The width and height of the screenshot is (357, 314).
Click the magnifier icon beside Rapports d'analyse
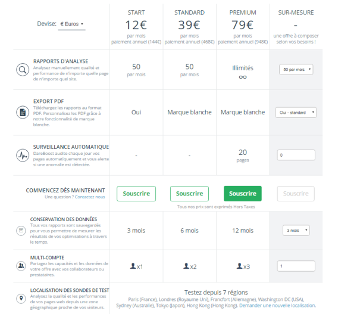(x=22, y=70)
